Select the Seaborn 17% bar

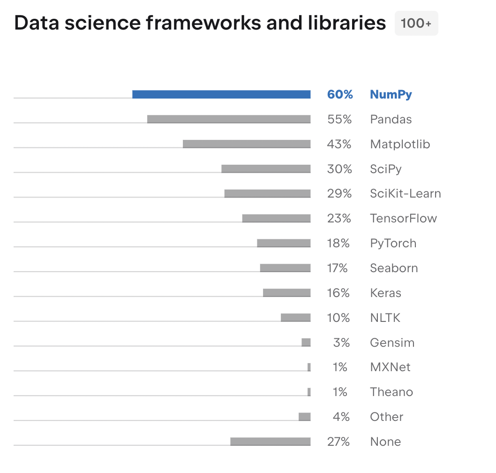[286, 268]
